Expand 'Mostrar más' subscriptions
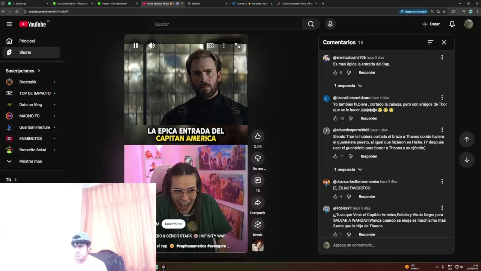 32,161
